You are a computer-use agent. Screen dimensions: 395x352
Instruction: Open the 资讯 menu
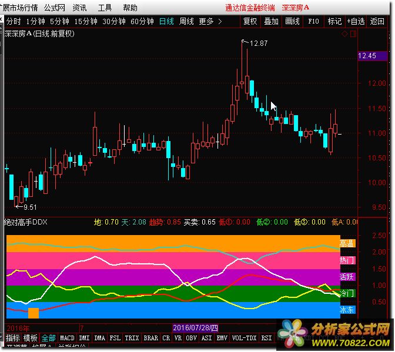pyautogui.click(x=80, y=8)
